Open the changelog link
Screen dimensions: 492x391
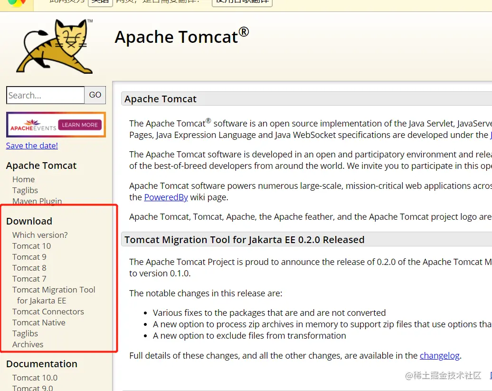pyautogui.click(x=440, y=355)
